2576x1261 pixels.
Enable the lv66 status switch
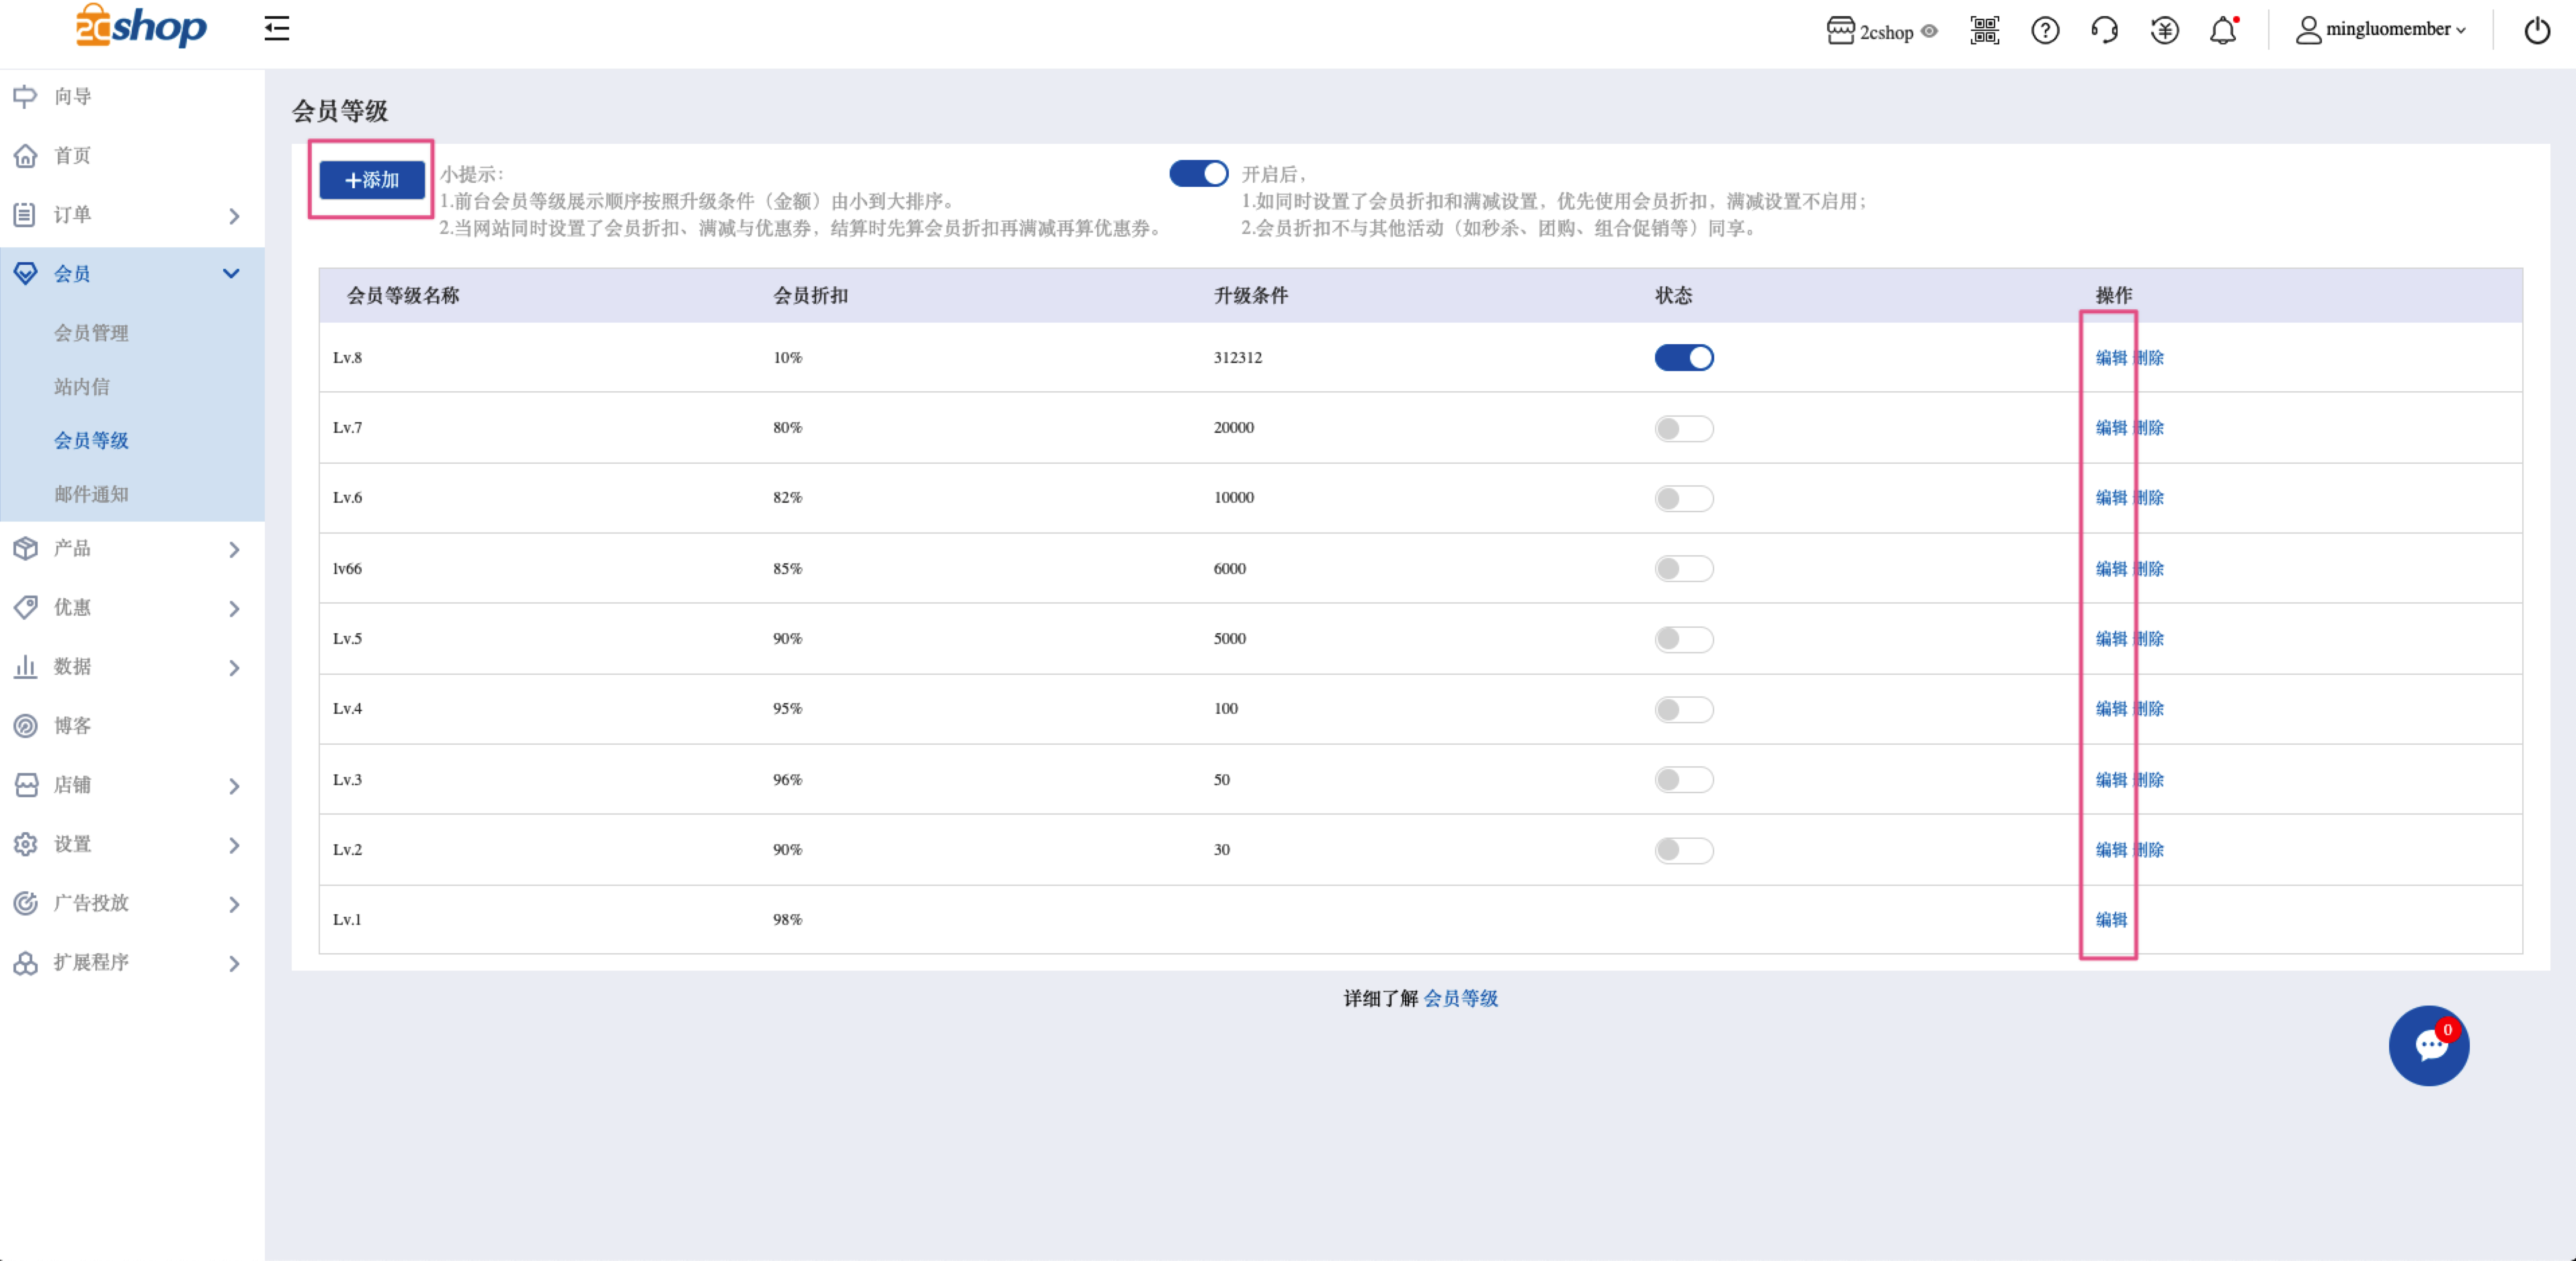(1684, 569)
